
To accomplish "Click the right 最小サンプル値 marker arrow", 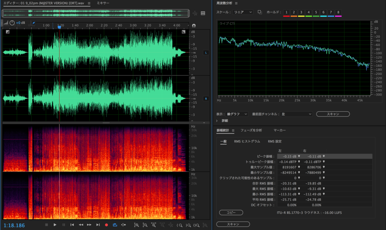I will tap(324, 172).
